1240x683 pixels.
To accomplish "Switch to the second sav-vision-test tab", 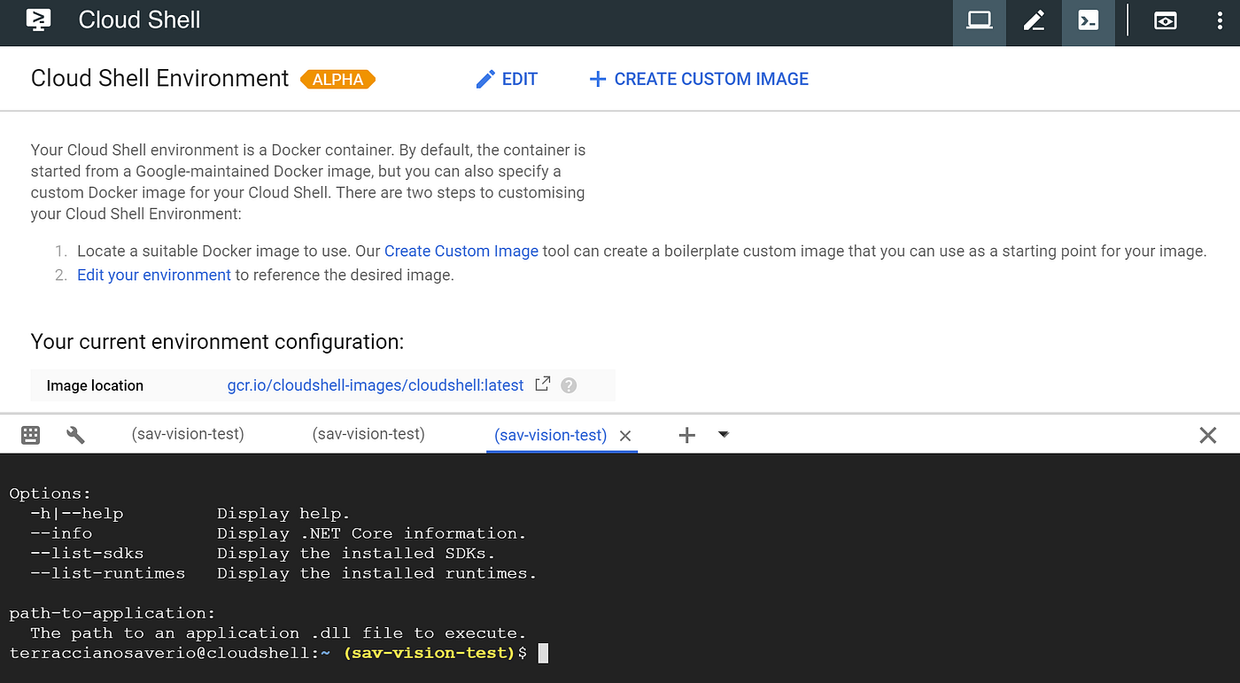I will pyautogui.click(x=368, y=434).
